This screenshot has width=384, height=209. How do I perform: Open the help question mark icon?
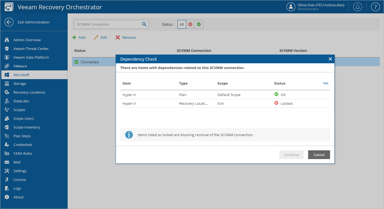coord(375,7)
